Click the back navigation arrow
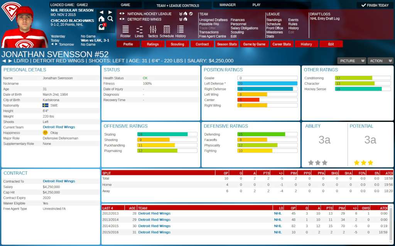 [x=101, y=12]
